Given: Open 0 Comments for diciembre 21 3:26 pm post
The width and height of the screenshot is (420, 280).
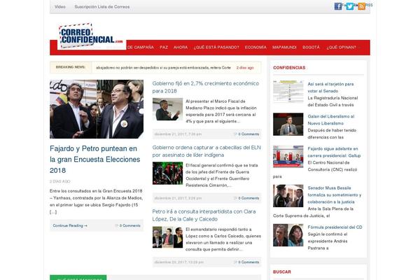Looking at the screenshot, I should [x=247, y=198].
